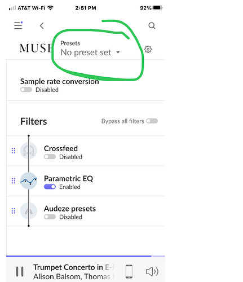Enable the Crossfeed toggle
The height and width of the screenshot is (282, 243).
coord(50,157)
